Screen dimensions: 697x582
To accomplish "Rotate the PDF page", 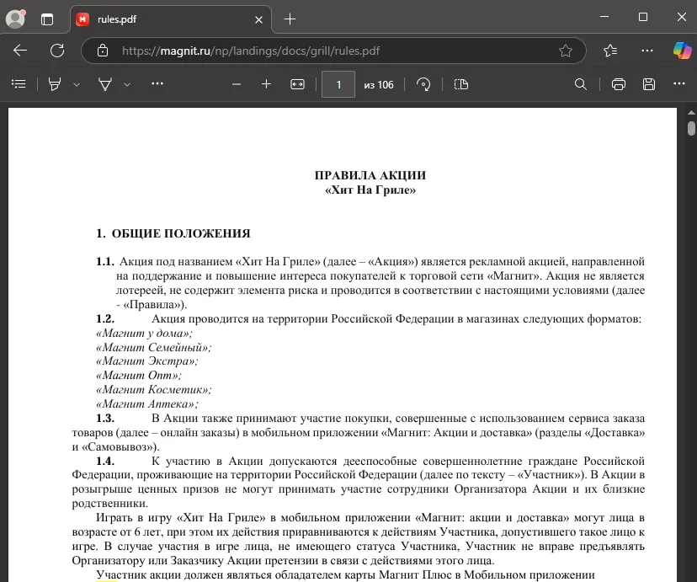I will (x=423, y=84).
